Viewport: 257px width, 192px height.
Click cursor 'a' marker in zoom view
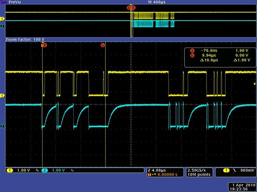click(44, 45)
